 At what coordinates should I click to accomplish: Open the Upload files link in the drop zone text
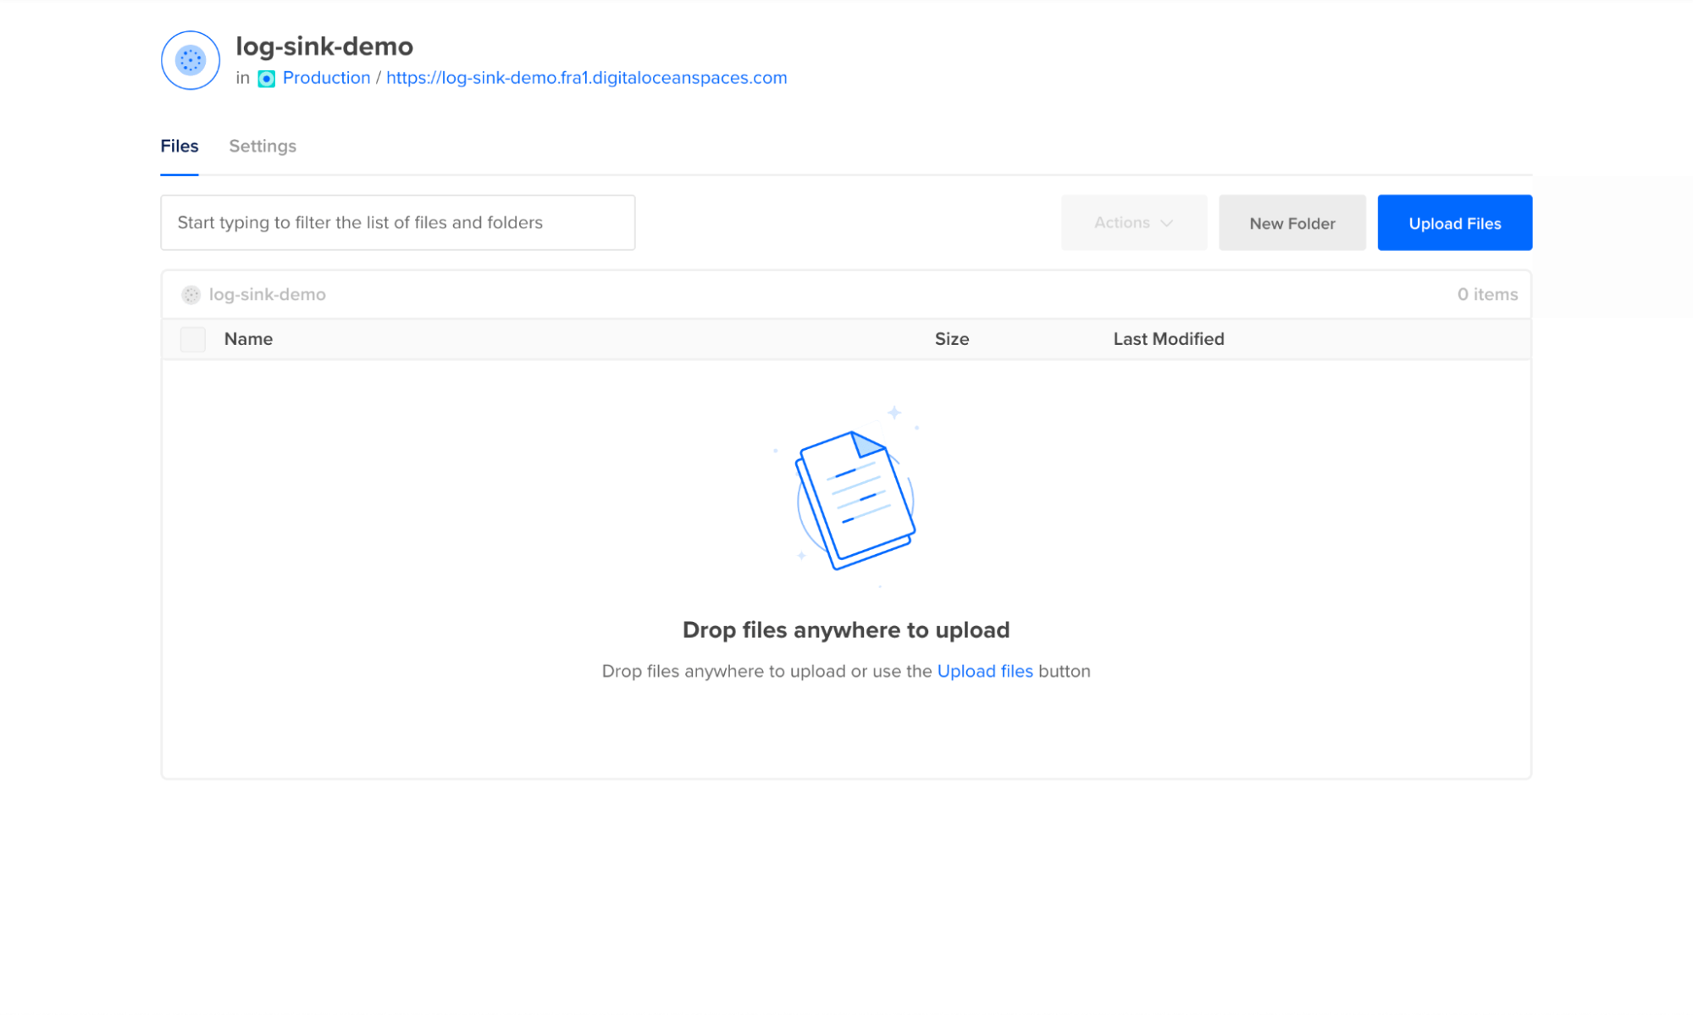coord(985,670)
